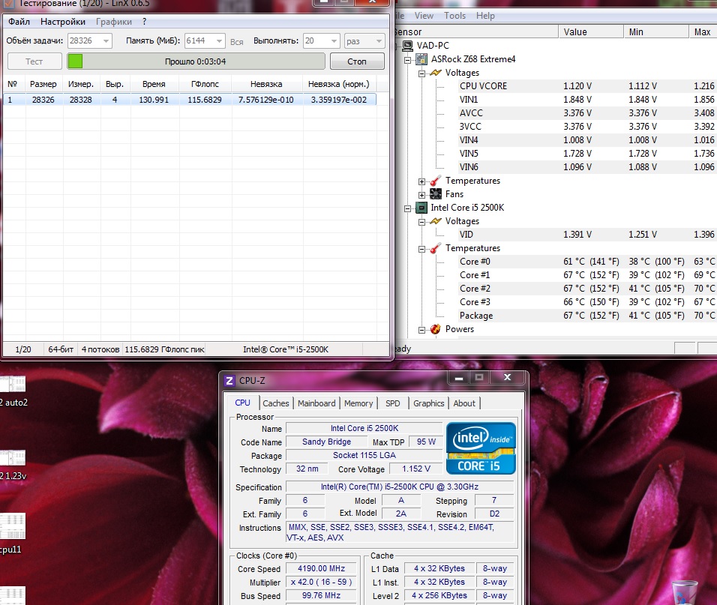Open the Память (МиБ) dropdown
Viewport: 717px width, 605px height.
(x=205, y=40)
